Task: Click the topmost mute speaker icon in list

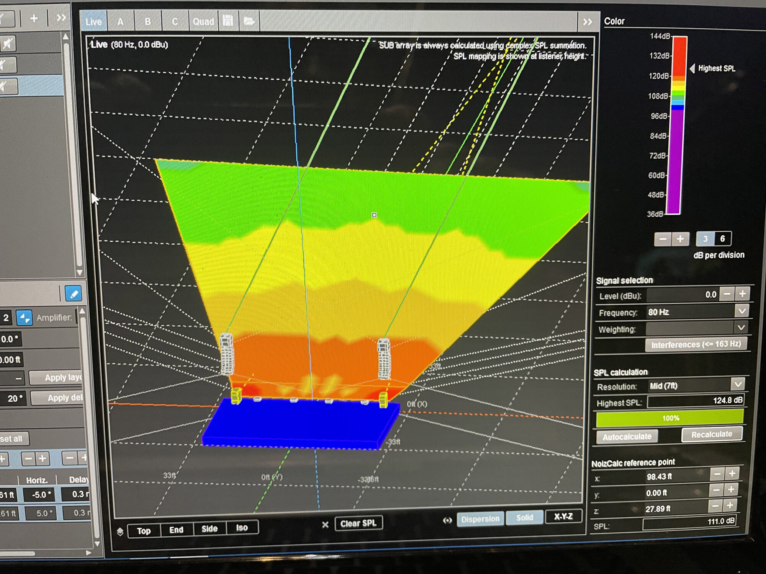Action: point(8,44)
